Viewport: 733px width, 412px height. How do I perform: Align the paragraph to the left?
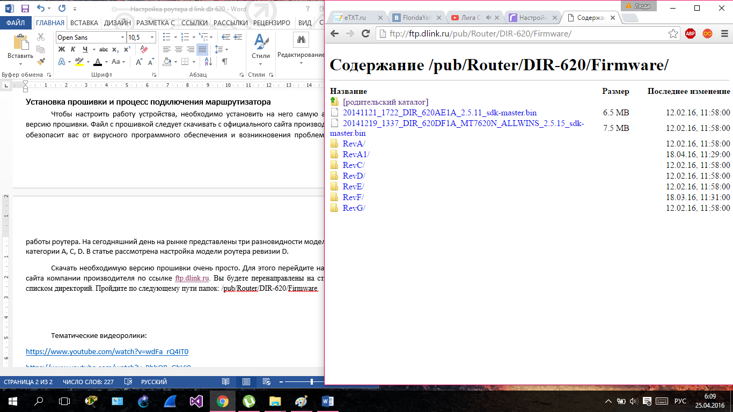pos(166,49)
